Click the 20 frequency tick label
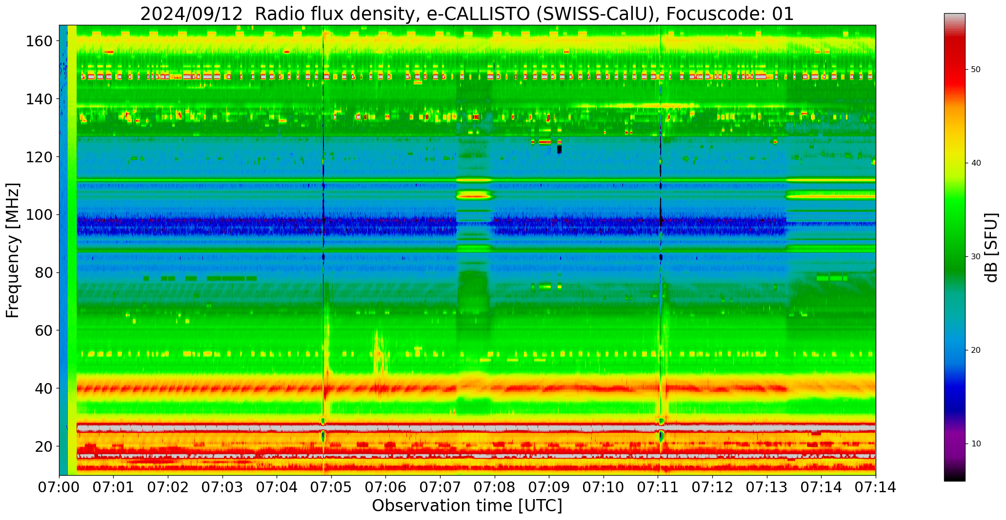 click(44, 446)
